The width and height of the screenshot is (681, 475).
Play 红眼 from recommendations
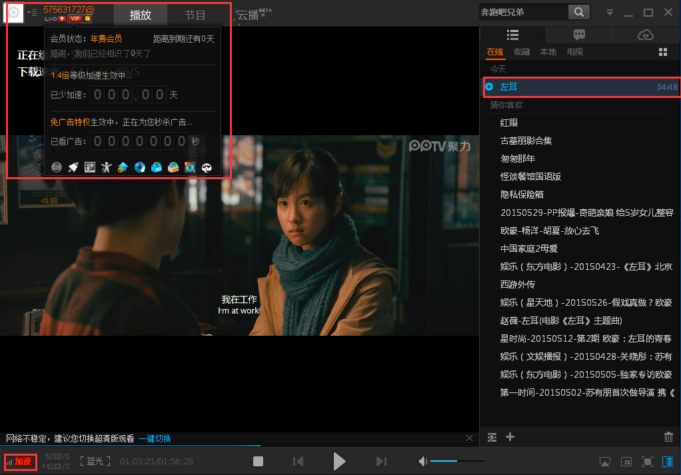[509, 123]
